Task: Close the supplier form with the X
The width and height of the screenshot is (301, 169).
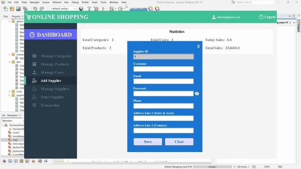Action: pos(198,46)
